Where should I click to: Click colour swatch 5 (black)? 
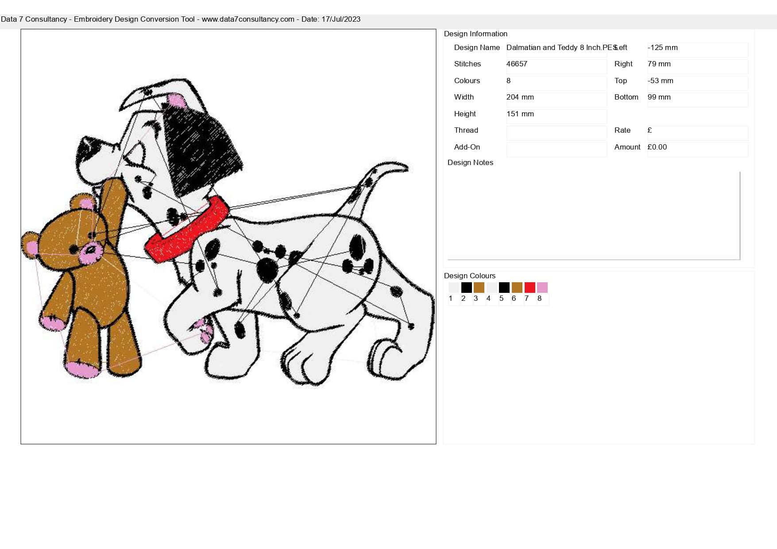click(504, 288)
